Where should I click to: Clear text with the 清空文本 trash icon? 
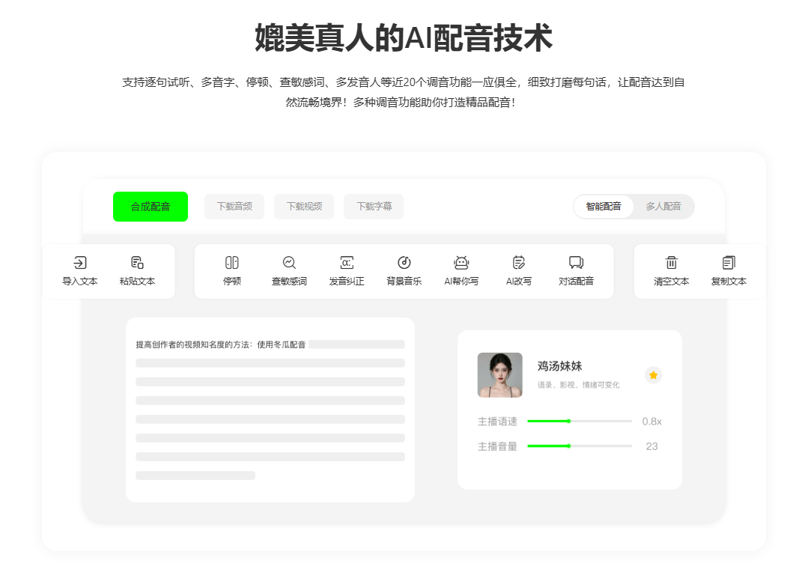[x=672, y=271]
